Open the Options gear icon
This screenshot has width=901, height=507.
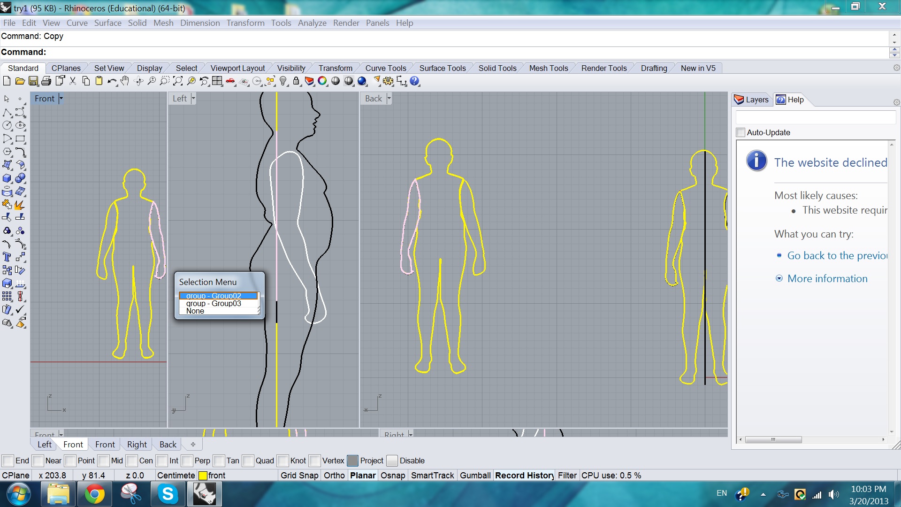pos(388,81)
